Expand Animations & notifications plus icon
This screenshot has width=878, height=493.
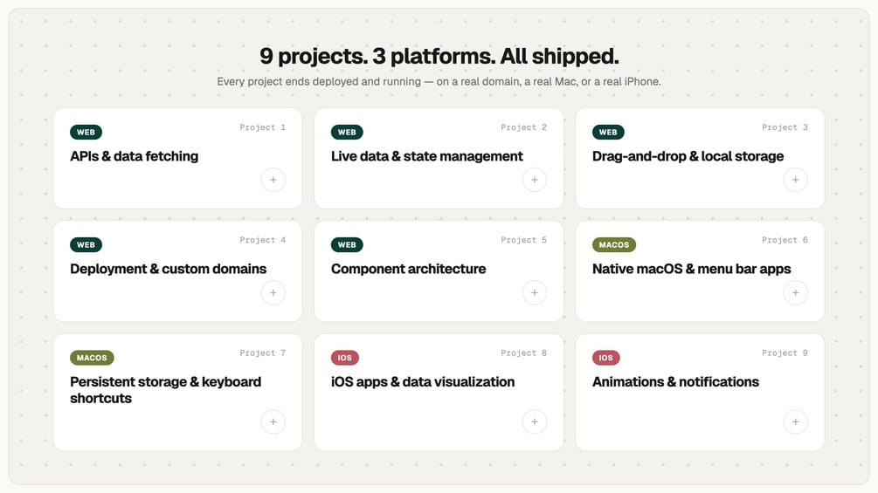[795, 422]
